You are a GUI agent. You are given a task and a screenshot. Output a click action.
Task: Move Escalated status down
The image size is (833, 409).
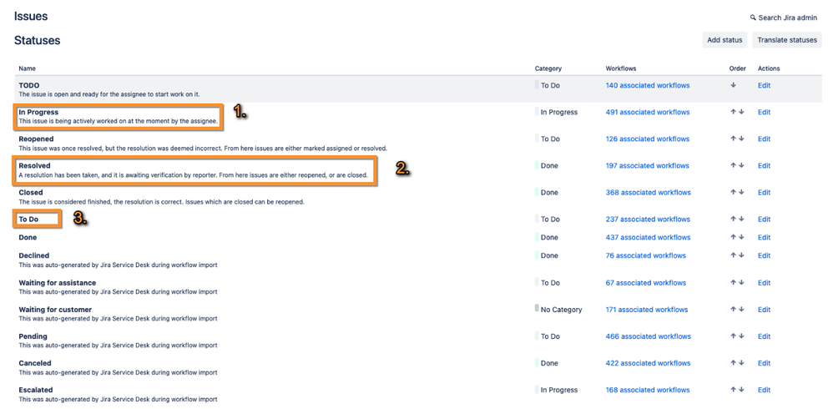tap(741, 390)
